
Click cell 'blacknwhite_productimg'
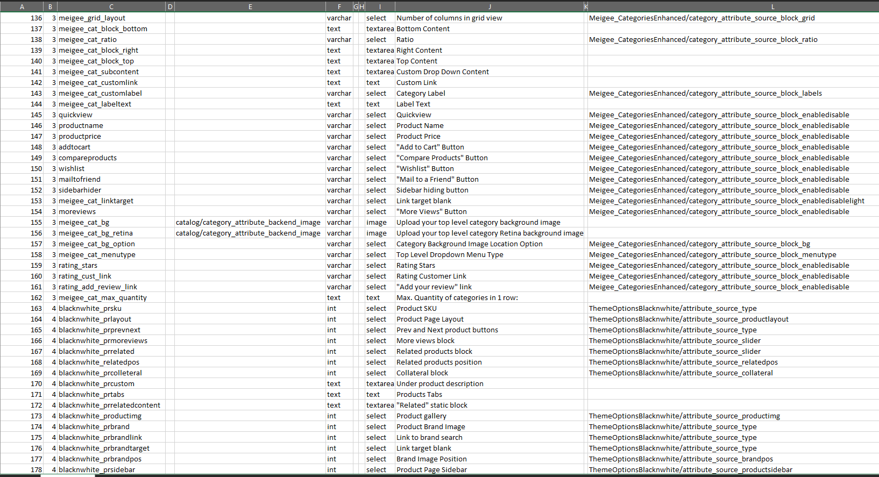click(x=111, y=416)
